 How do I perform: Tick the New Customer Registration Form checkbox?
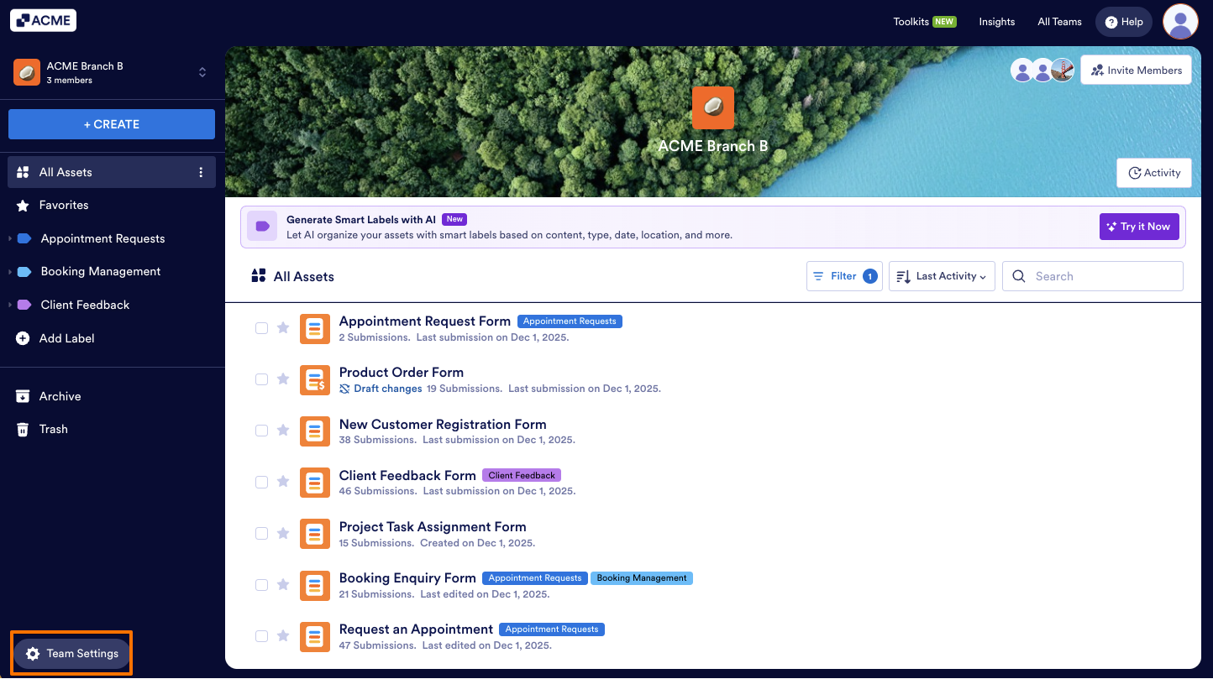pyautogui.click(x=261, y=431)
